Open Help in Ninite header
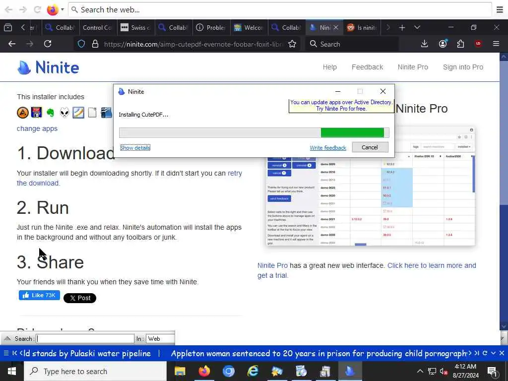 (329, 67)
